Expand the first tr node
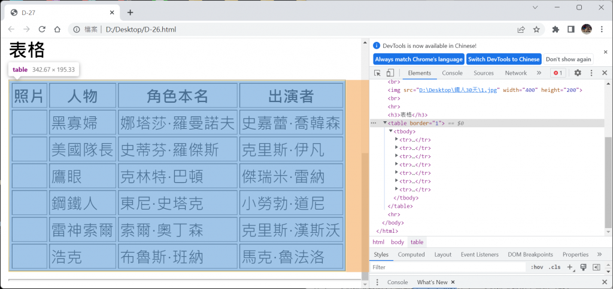The height and width of the screenshot is (289, 613). (x=397, y=139)
